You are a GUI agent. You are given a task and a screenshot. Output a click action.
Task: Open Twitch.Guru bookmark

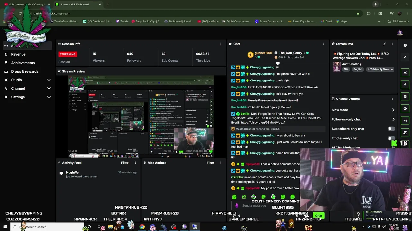click(64, 21)
